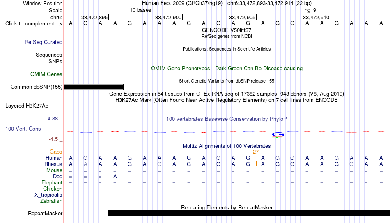Image resolution: width=390 pixels, height=223 pixels.
Task: Click the A base in the Dog row
Action: 115,177
